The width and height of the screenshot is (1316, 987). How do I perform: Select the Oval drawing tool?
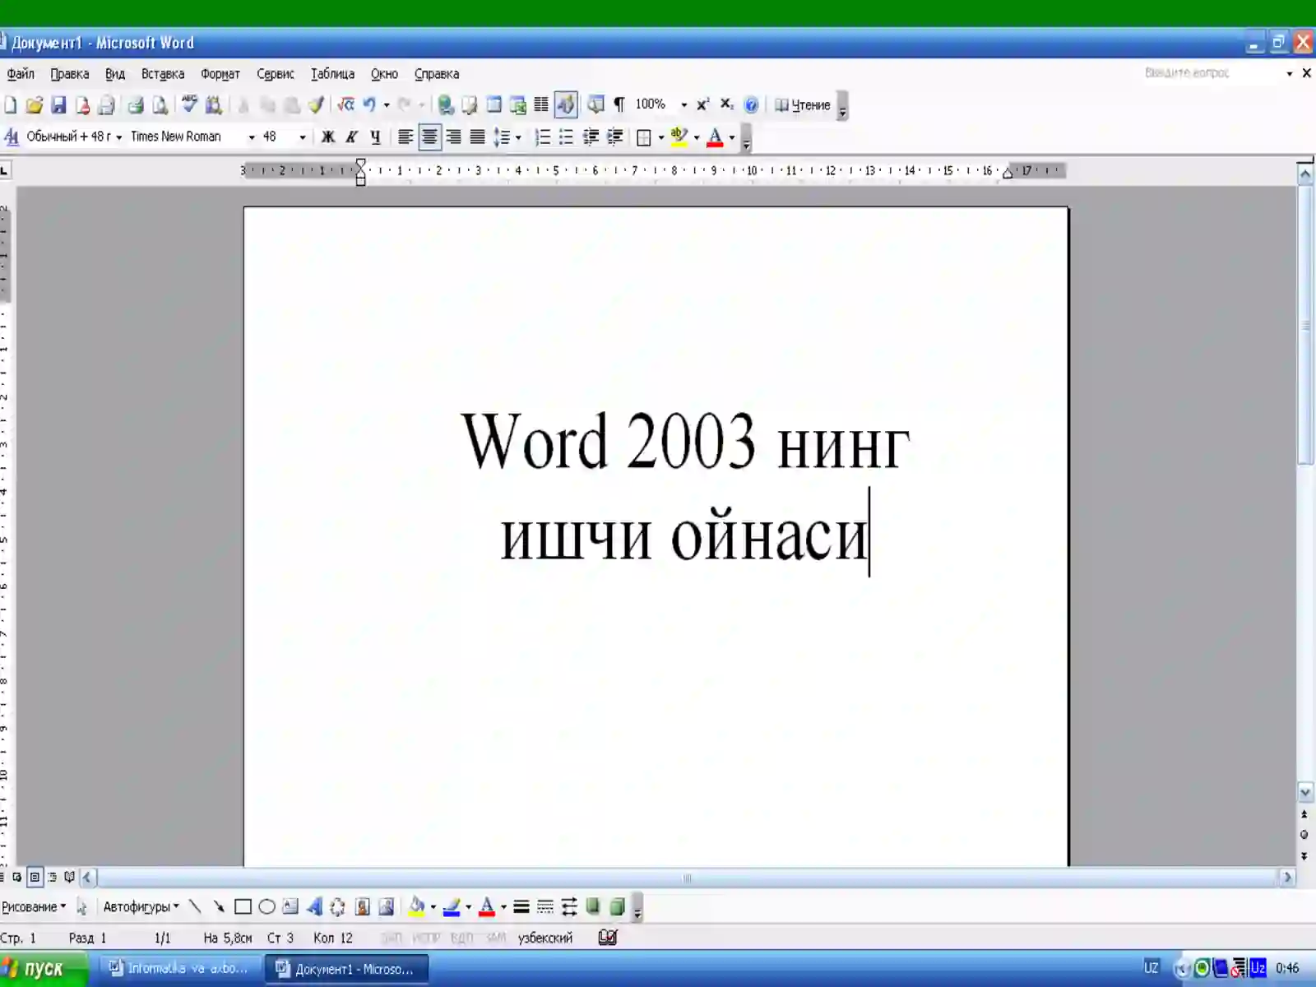[x=266, y=907]
